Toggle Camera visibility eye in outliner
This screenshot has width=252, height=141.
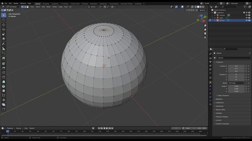click(246, 15)
